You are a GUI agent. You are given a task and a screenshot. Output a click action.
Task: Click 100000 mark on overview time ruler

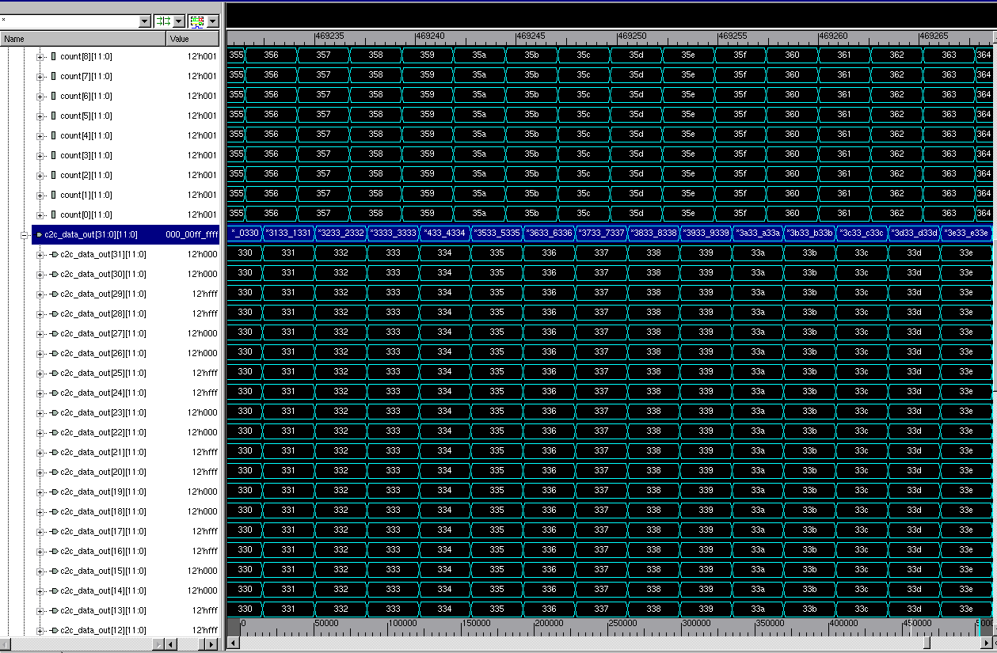point(403,623)
